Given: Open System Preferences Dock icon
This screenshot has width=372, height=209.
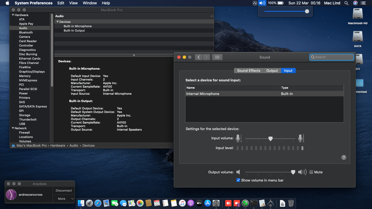Looking at the screenshot, I should click(216, 203).
